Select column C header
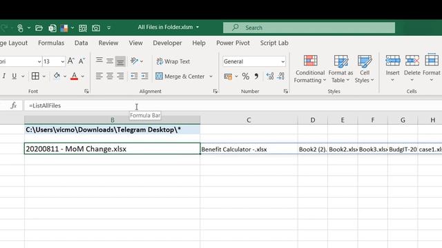 click(x=249, y=120)
